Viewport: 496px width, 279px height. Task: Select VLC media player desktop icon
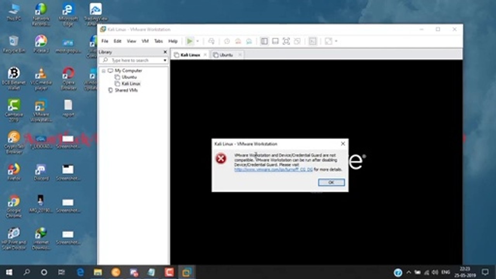(41, 79)
